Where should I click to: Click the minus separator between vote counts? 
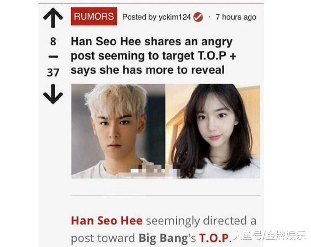[x=53, y=57]
